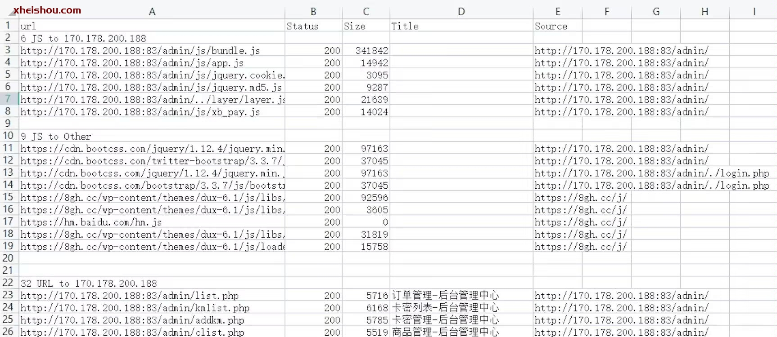Select column E header
The width and height of the screenshot is (777, 337).
(558, 12)
